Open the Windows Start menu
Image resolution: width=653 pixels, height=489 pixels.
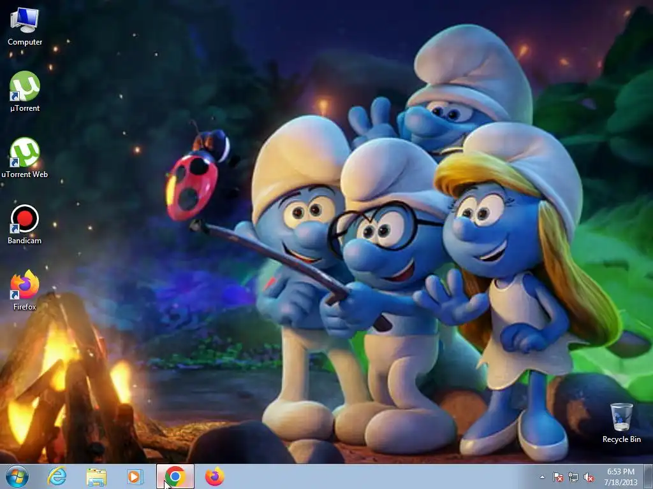[x=17, y=476]
